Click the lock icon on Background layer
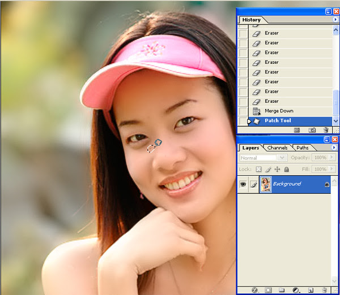This screenshot has width=340, height=295. pos(327,184)
